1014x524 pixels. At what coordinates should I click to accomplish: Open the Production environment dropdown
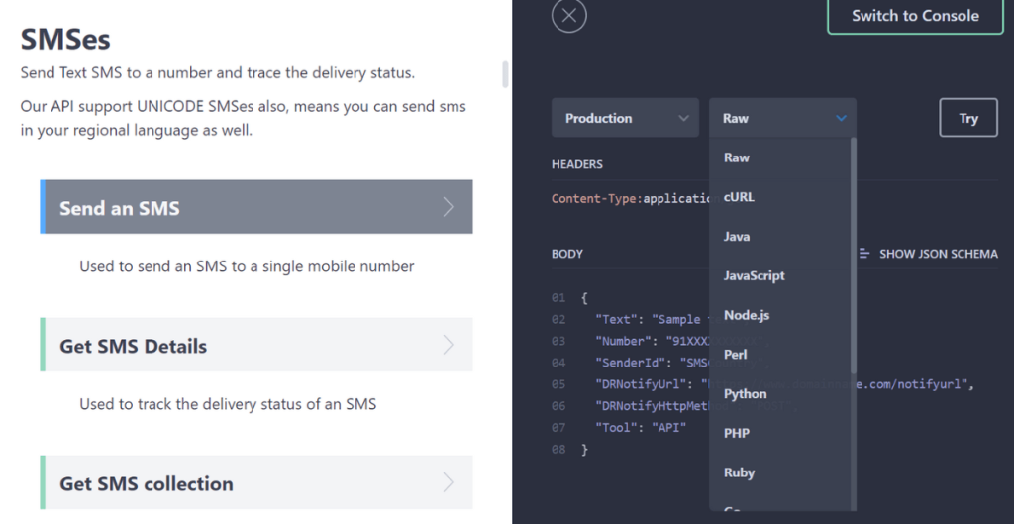pos(626,118)
